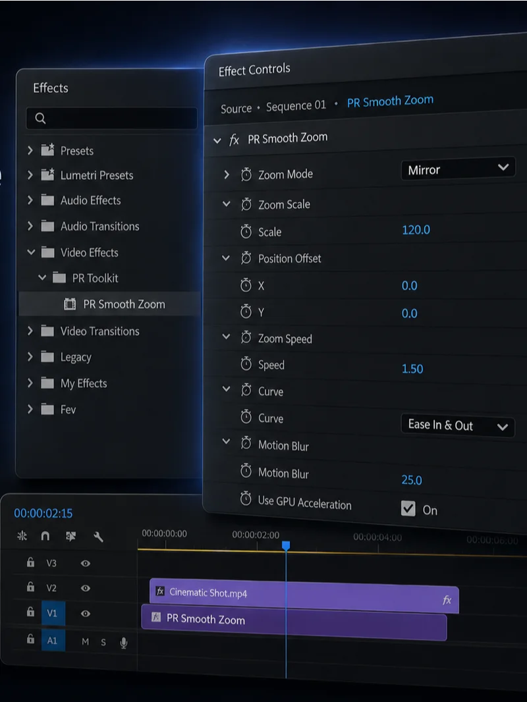Target the V1 track button
Image resolution: width=527 pixels, height=702 pixels.
(x=53, y=613)
